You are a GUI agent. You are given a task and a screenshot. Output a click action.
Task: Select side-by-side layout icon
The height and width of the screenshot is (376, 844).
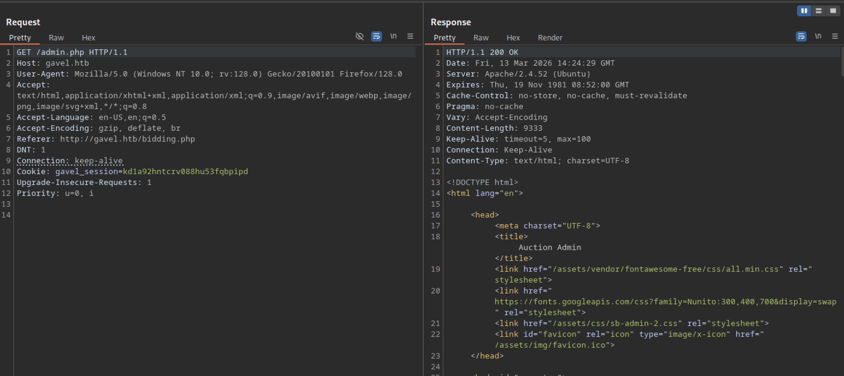click(804, 11)
